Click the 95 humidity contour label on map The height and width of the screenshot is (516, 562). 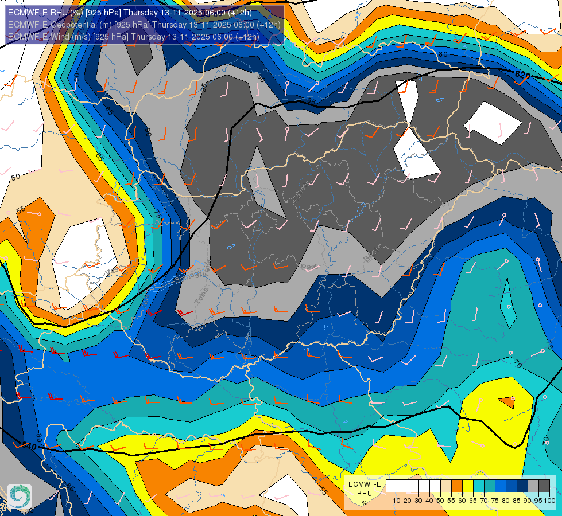pos(204,87)
